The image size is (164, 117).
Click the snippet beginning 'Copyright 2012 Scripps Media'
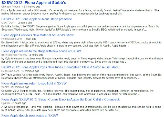tap(77, 92)
